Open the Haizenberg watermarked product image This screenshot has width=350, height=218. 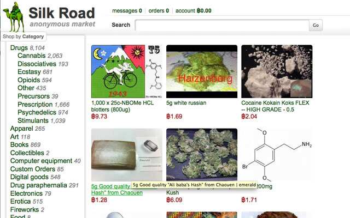(202, 71)
